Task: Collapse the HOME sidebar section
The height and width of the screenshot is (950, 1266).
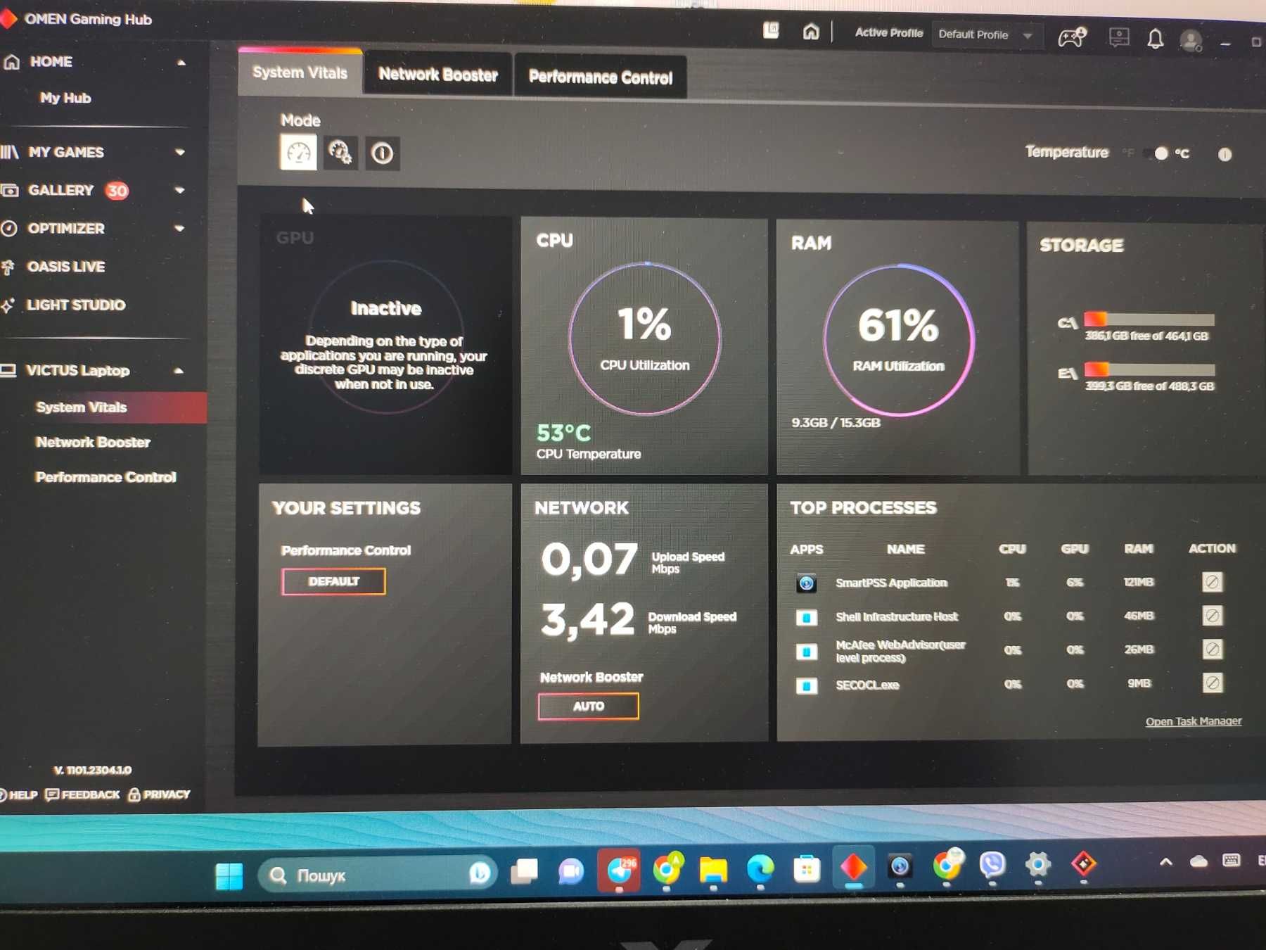Action: [x=181, y=63]
